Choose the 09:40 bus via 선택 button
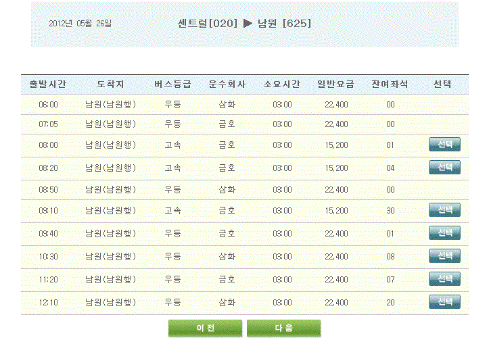The height and width of the screenshot is (346, 489). (x=444, y=233)
